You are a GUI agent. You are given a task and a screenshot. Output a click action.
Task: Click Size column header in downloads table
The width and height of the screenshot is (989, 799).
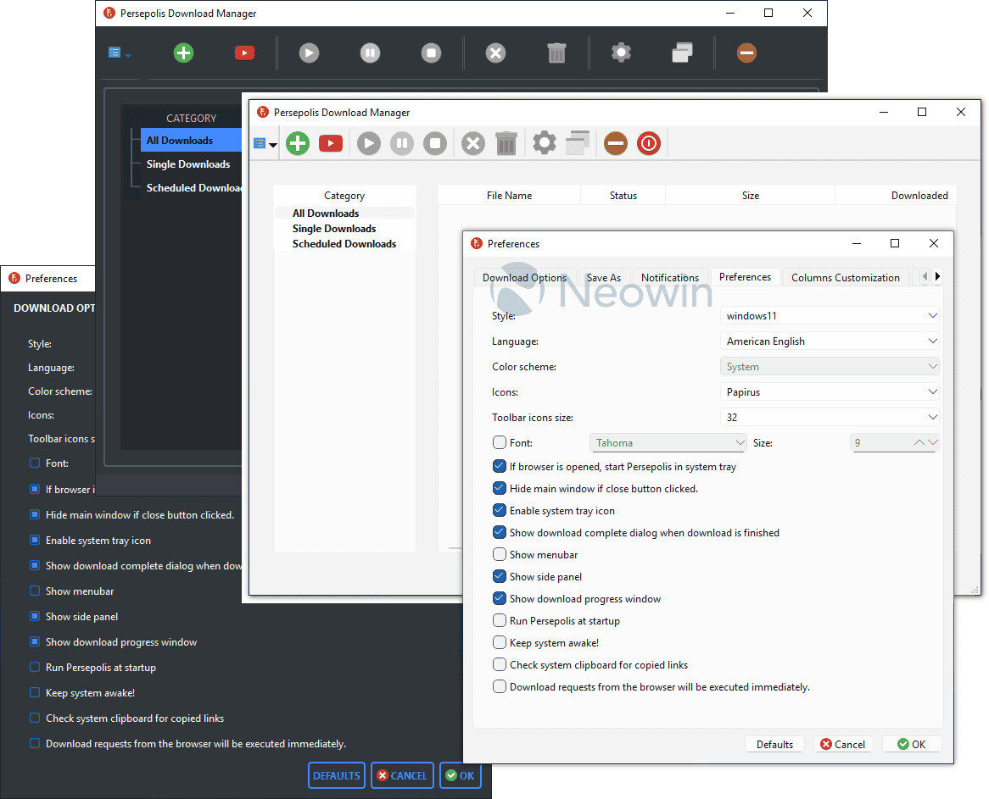(x=751, y=196)
